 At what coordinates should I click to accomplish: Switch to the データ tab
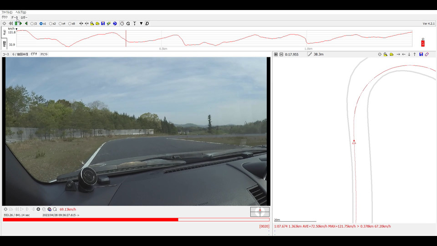(15, 17)
